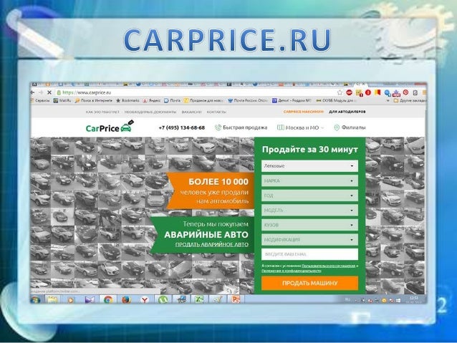Click the CarPrice logo
The width and height of the screenshot is (457, 343).
pyautogui.click(x=110, y=127)
